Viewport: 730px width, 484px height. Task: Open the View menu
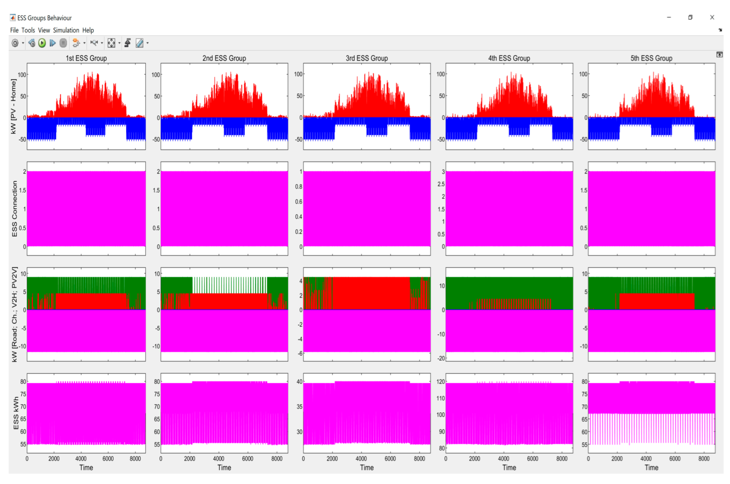click(x=44, y=30)
